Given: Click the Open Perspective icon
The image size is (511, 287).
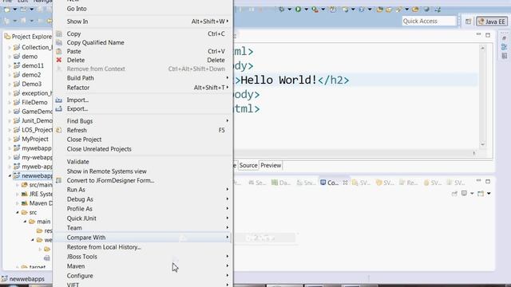Looking at the screenshot, I should [468, 22].
